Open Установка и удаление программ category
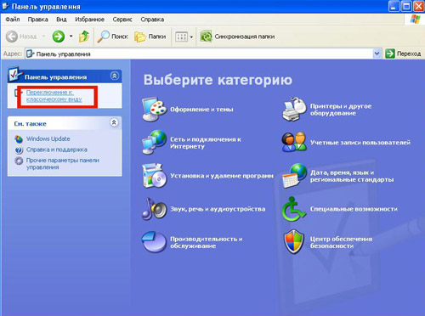This screenshot has width=425, height=316. click(222, 176)
